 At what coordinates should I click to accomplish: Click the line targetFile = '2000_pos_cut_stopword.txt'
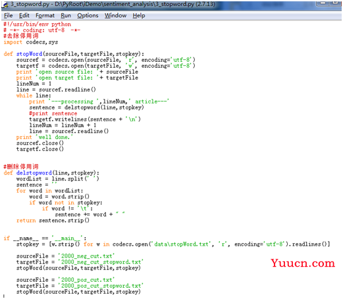tap(80, 286)
